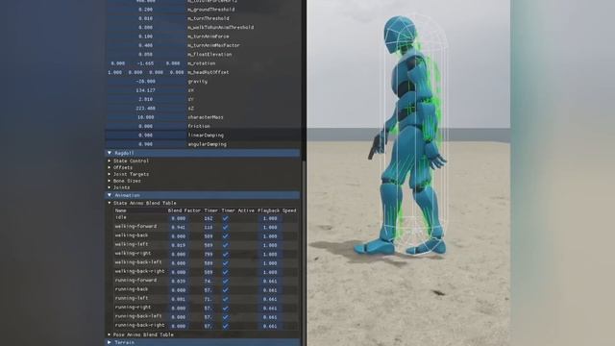Click the 134.127 position value field
615x346 pixels.
(145, 90)
